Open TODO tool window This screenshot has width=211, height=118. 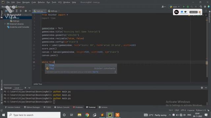pos(47,107)
